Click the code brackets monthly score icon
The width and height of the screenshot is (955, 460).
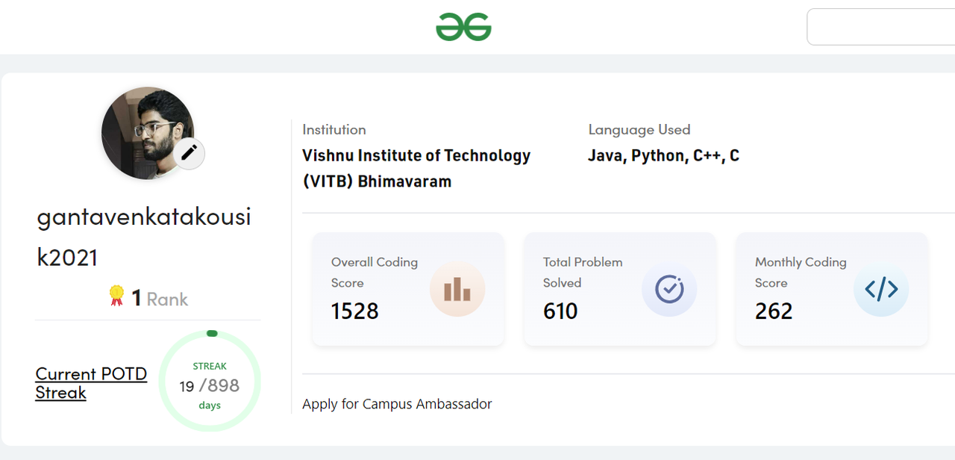click(881, 289)
